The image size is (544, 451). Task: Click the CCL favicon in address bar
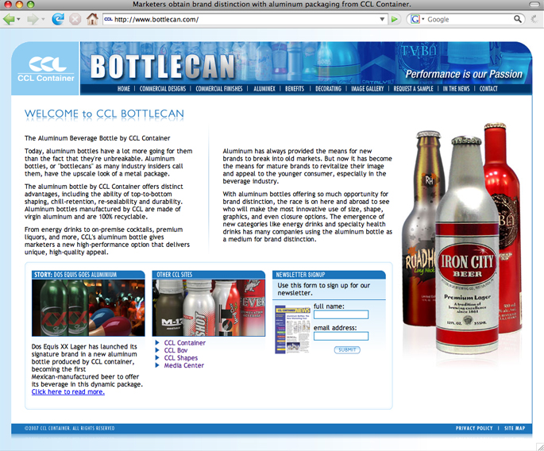click(x=108, y=19)
